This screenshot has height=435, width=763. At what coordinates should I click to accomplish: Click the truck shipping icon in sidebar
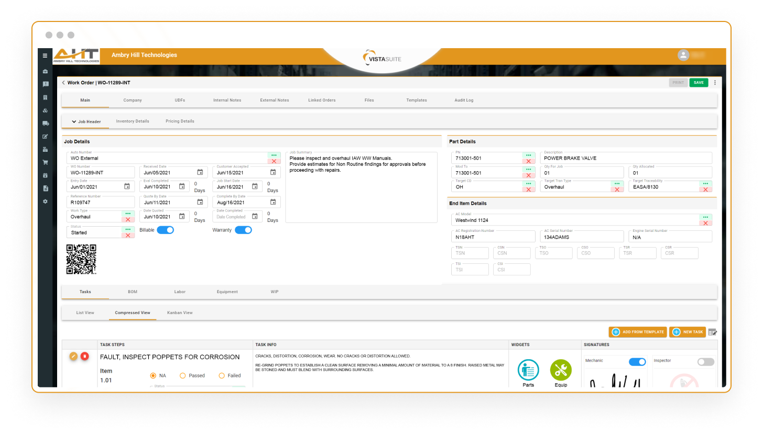pyautogui.click(x=46, y=124)
